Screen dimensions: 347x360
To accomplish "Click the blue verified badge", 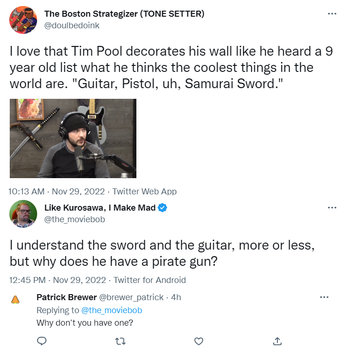I will (x=162, y=208).
